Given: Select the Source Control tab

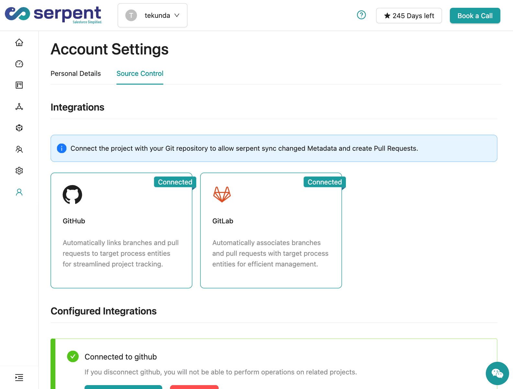Looking at the screenshot, I should (140, 74).
